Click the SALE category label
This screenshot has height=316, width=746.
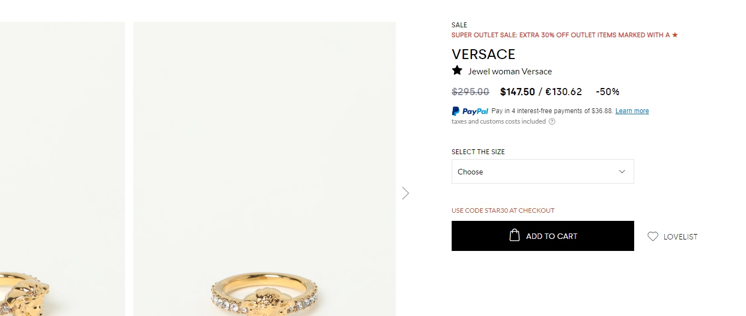point(459,25)
